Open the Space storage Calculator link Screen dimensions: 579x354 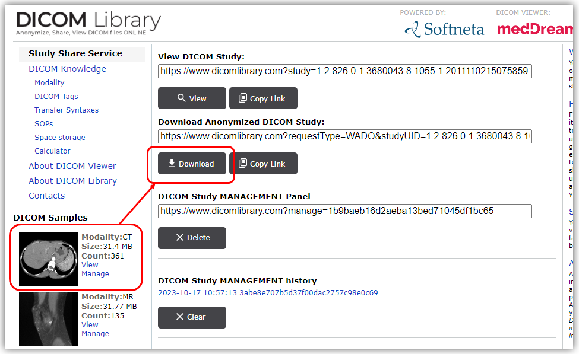coord(52,151)
